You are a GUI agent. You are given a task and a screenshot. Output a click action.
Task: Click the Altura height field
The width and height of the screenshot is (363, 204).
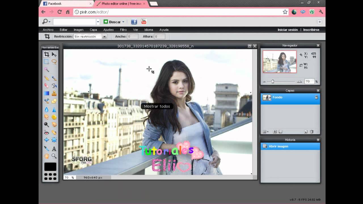tap(159, 37)
